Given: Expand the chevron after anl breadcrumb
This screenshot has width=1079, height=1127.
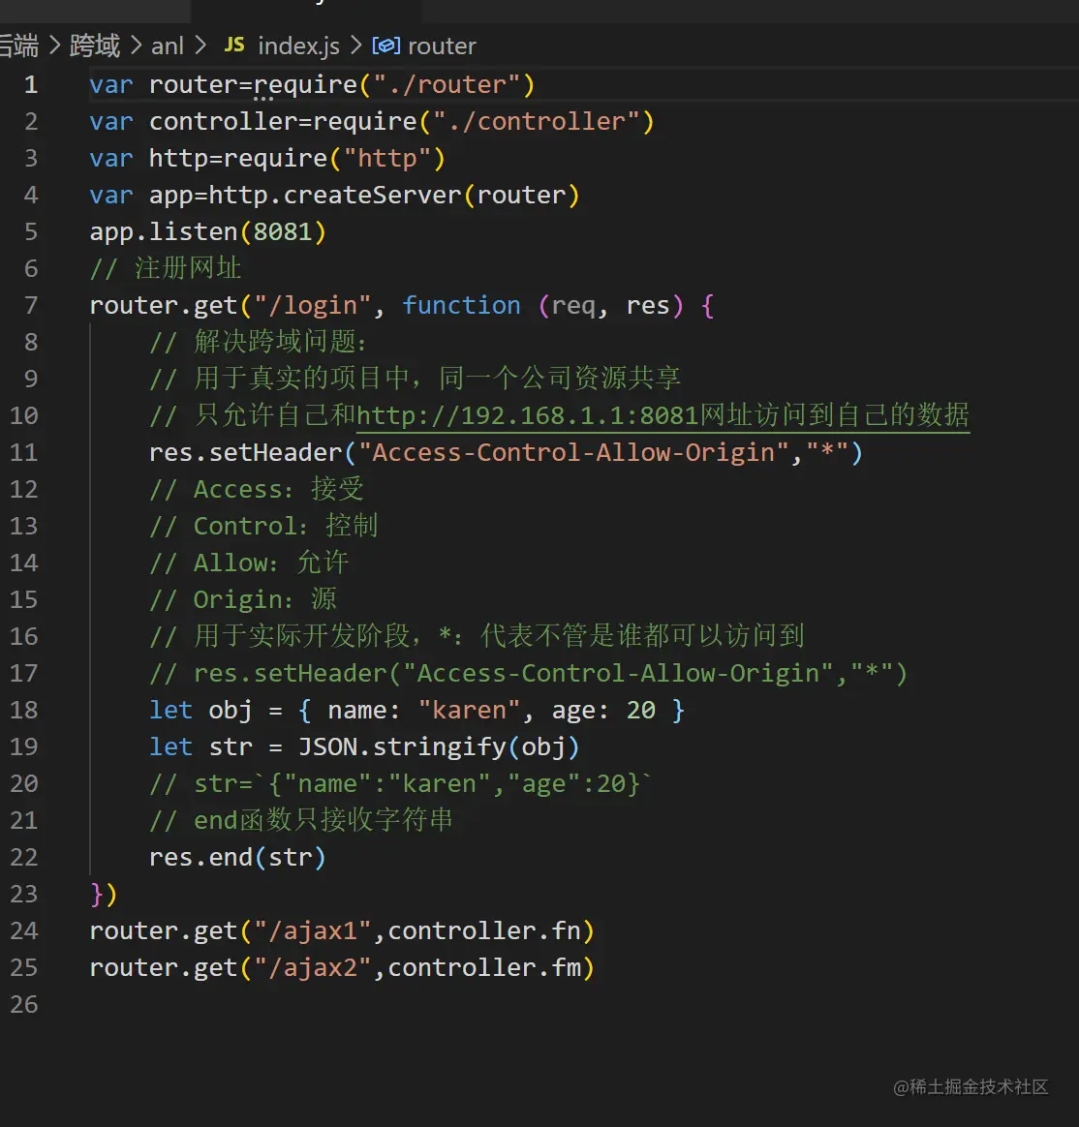Looking at the screenshot, I should [x=200, y=46].
